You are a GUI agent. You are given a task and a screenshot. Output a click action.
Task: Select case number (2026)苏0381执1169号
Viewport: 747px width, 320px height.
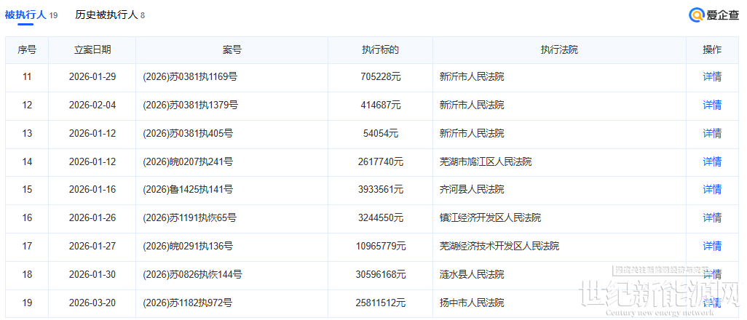(x=191, y=77)
